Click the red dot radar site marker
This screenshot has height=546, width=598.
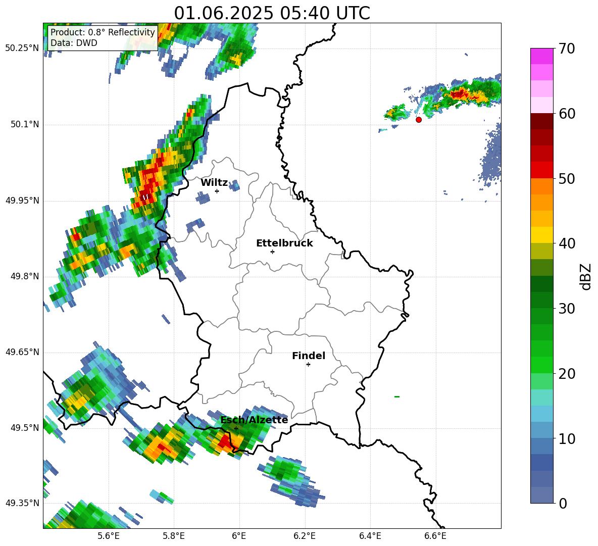pos(419,120)
